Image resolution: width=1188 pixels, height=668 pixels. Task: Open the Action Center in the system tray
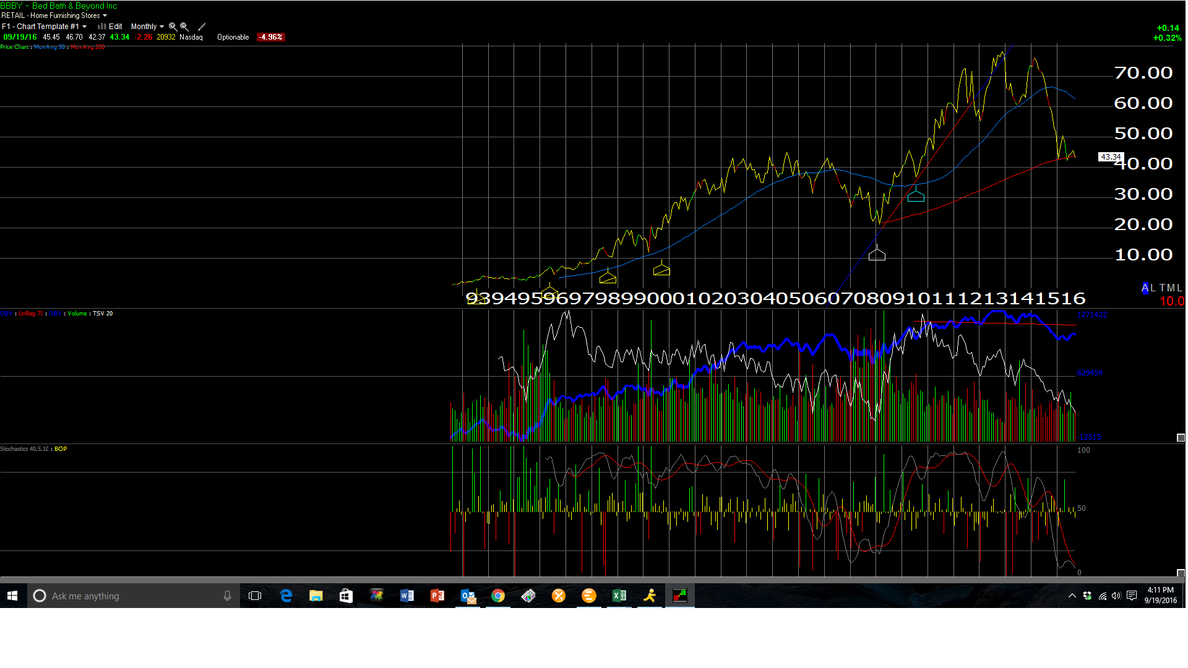coord(1132,596)
